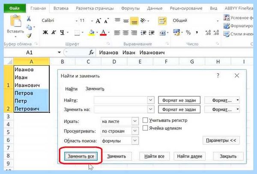Viewport: 257px width, 174px height.
Task: Click the Заменить все button
Action: coord(81,156)
